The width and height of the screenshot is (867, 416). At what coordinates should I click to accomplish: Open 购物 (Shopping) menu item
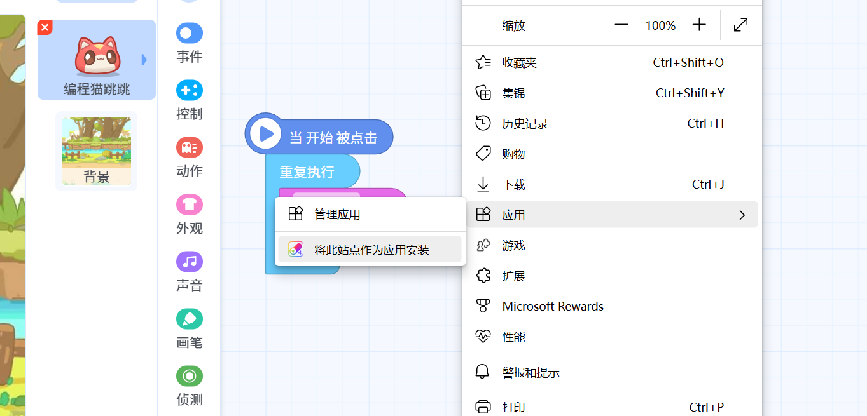612,154
